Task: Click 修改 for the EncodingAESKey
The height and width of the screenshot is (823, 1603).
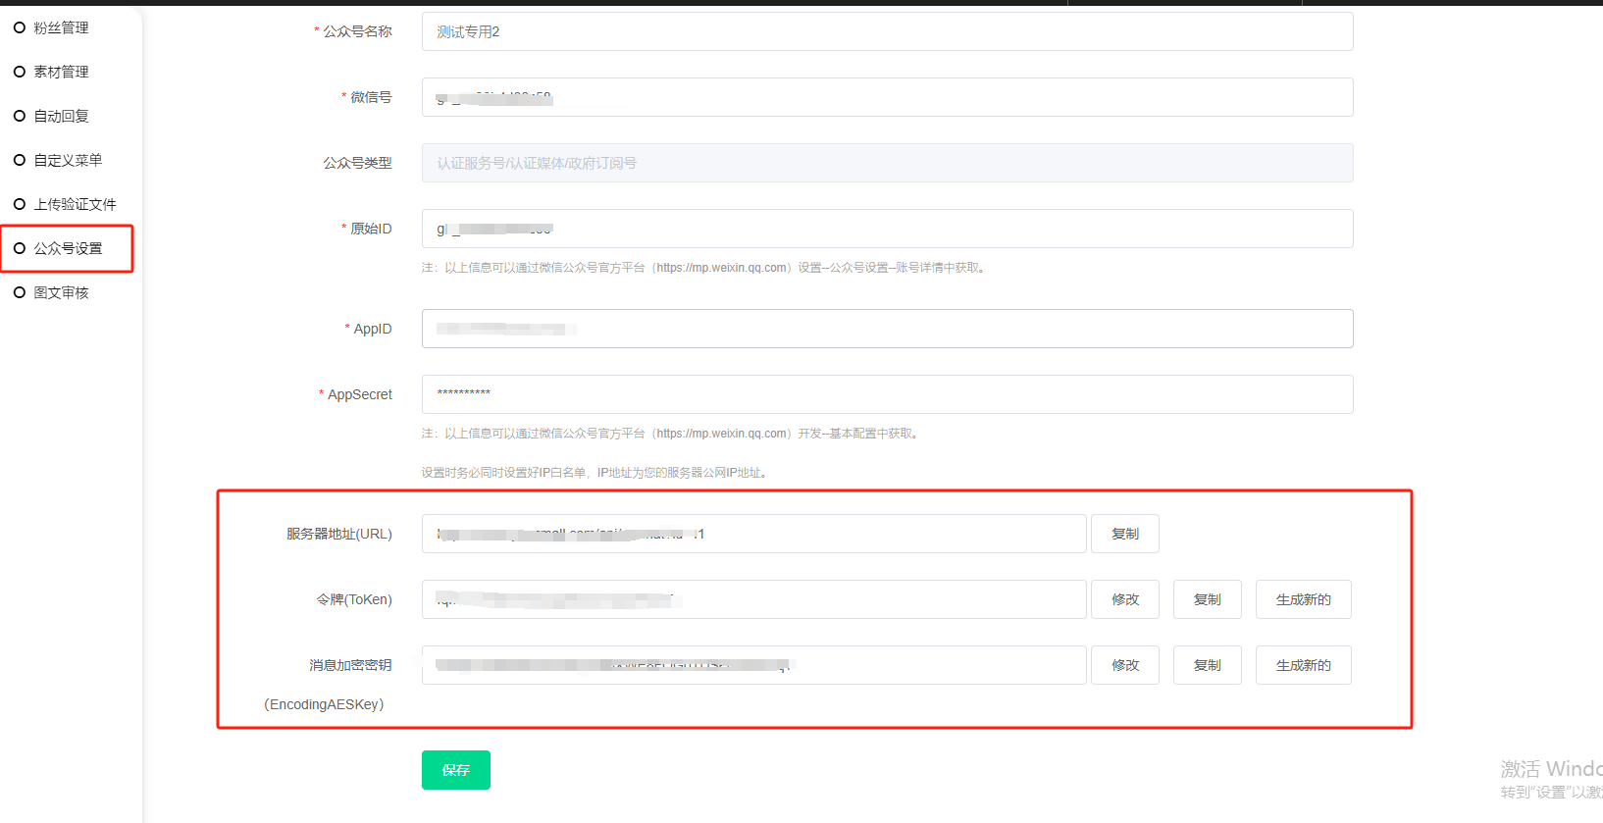Action: pyautogui.click(x=1124, y=666)
